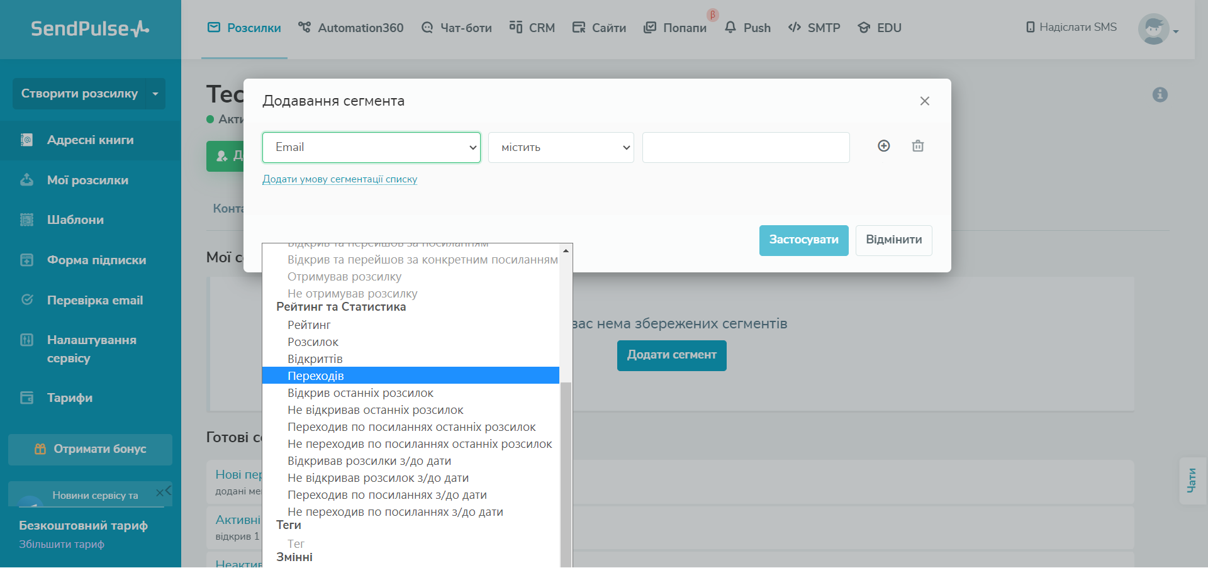
Task: Click the Адресні книги address book icon
Action: click(x=27, y=140)
